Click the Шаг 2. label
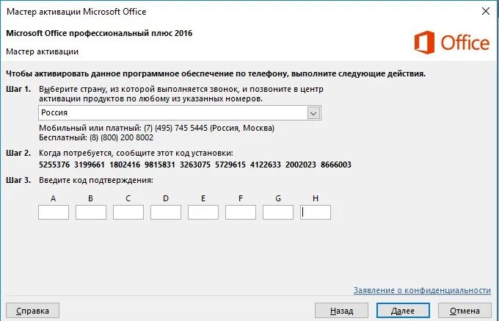 (18, 154)
